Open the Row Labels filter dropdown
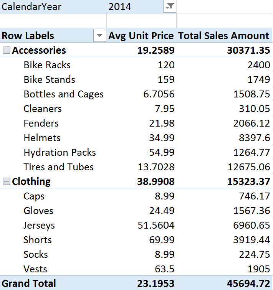This screenshot has width=273, height=290. tap(99, 36)
